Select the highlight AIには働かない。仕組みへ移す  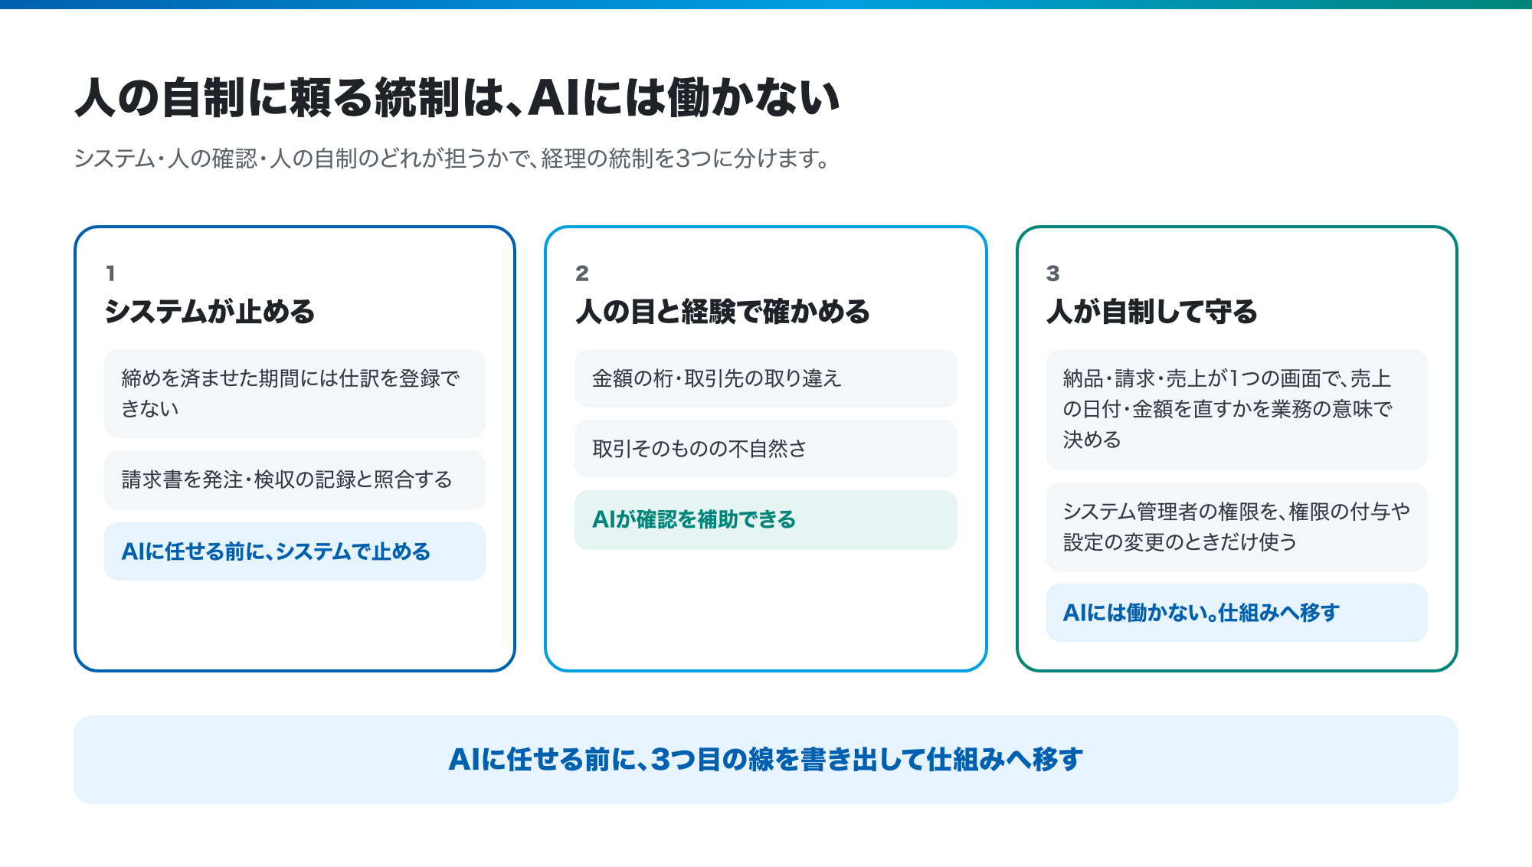1237,613
